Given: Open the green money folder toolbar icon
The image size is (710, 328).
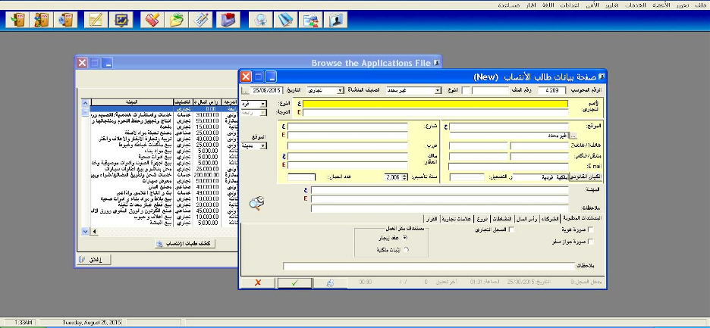Looking at the screenshot, I should click(x=177, y=20).
